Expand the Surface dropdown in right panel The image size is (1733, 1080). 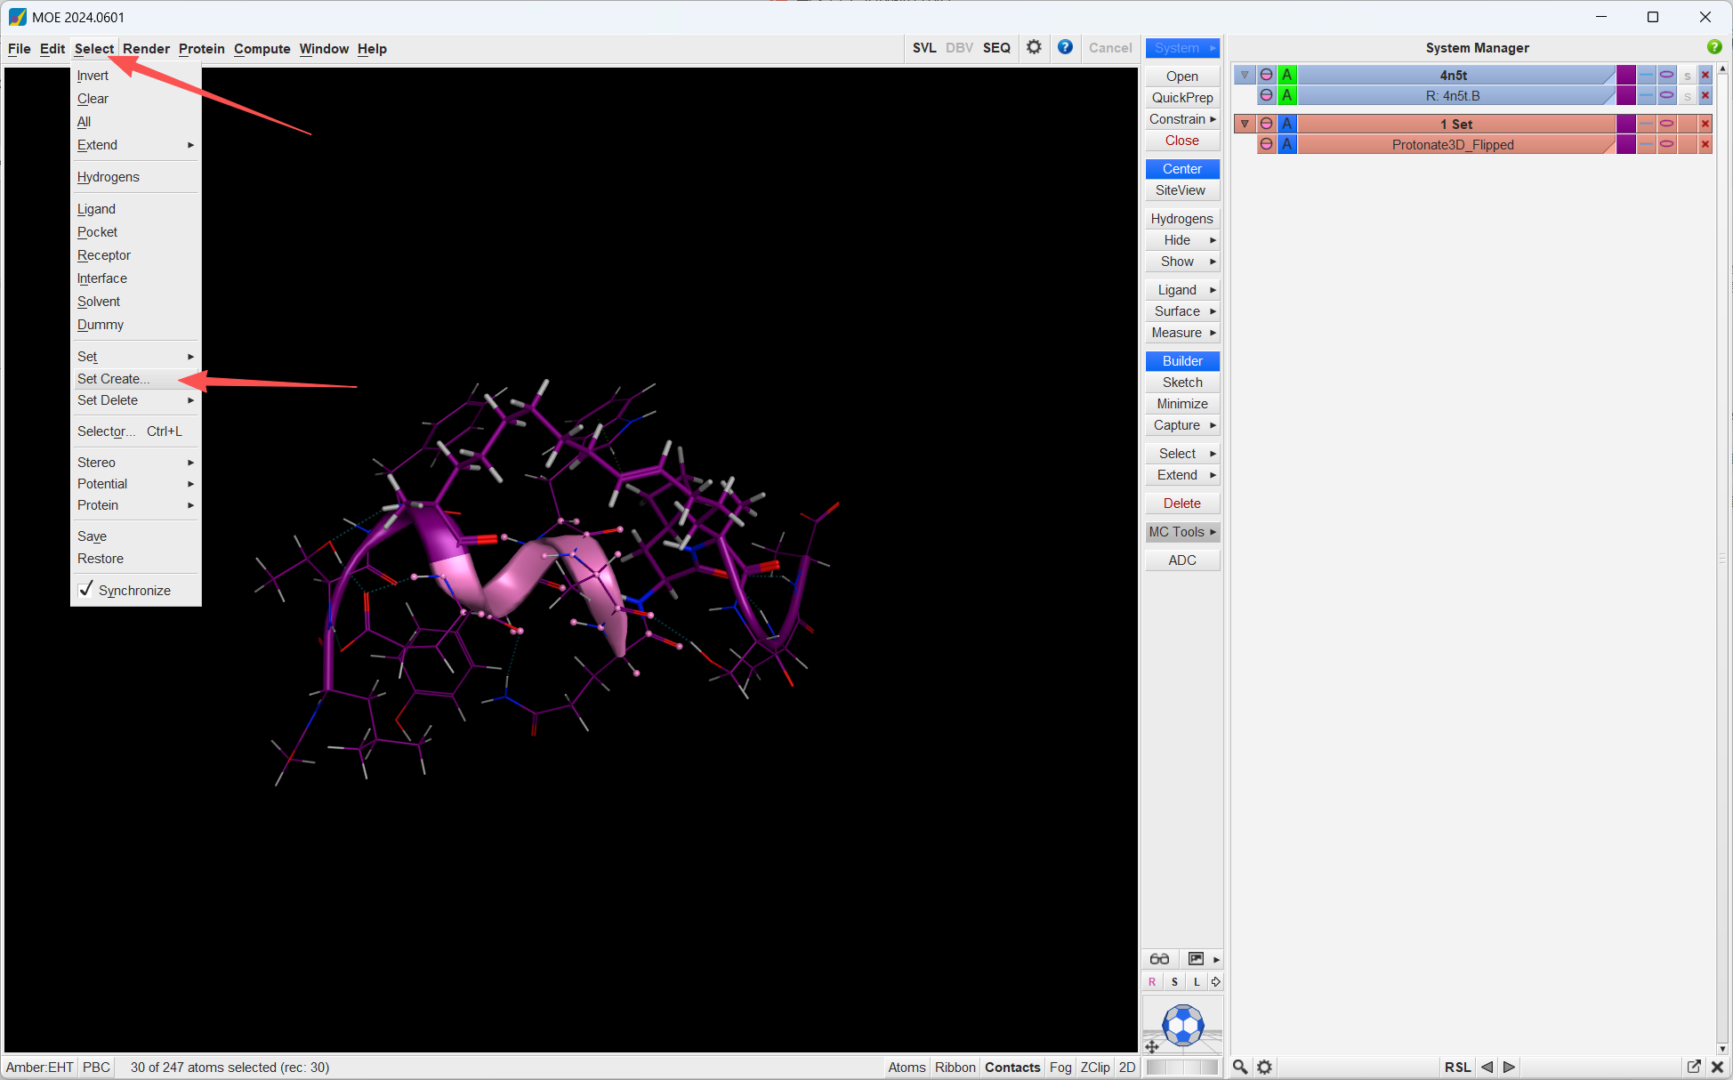[1182, 311]
